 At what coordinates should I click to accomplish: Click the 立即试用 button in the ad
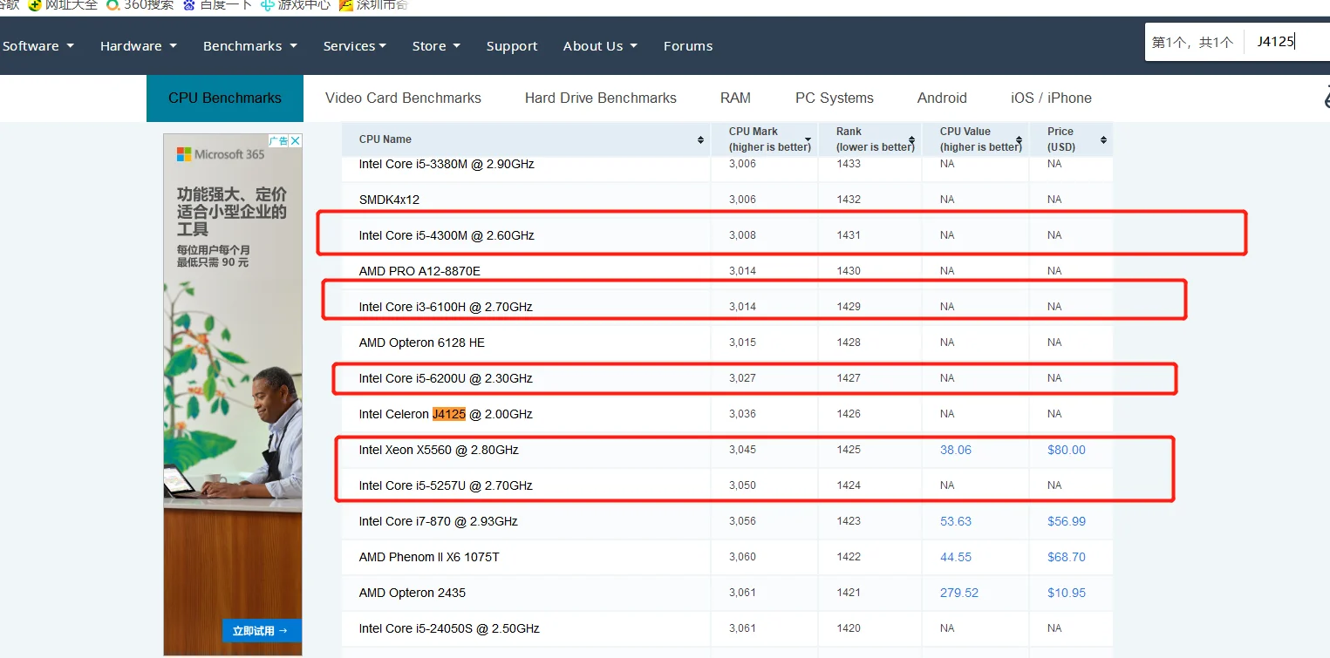260,631
